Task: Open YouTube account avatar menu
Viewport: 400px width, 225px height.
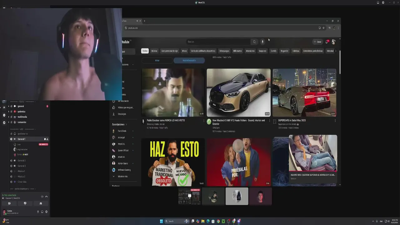Action: (x=333, y=42)
